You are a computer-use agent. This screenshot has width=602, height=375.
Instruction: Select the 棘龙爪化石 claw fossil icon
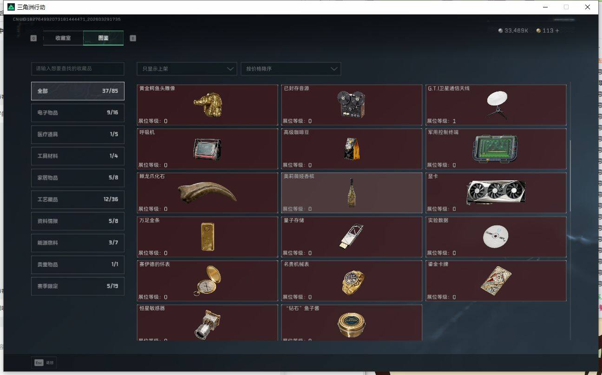tap(207, 193)
